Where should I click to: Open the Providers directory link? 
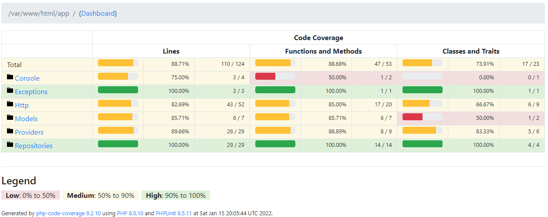tap(29, 132)
